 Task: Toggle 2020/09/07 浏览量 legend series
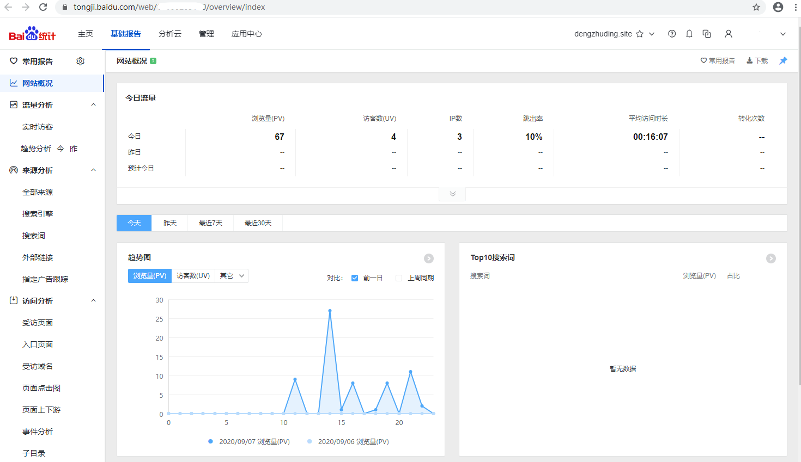[249, 442]
